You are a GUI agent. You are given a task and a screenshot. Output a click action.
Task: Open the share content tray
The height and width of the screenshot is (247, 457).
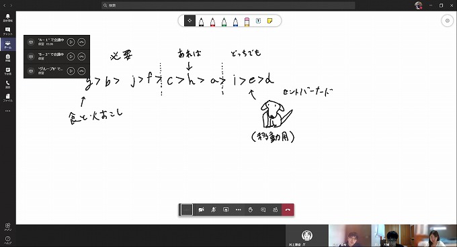pyautogui.click(x=226, y=210)
